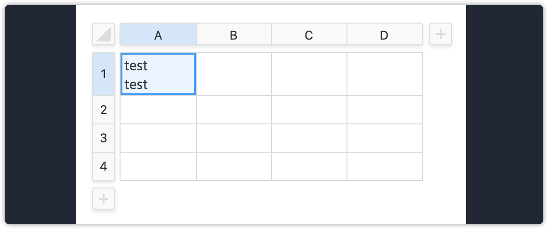
Task: Click empty cell C2
Action: pyautogui.click(x=309, y=110)
